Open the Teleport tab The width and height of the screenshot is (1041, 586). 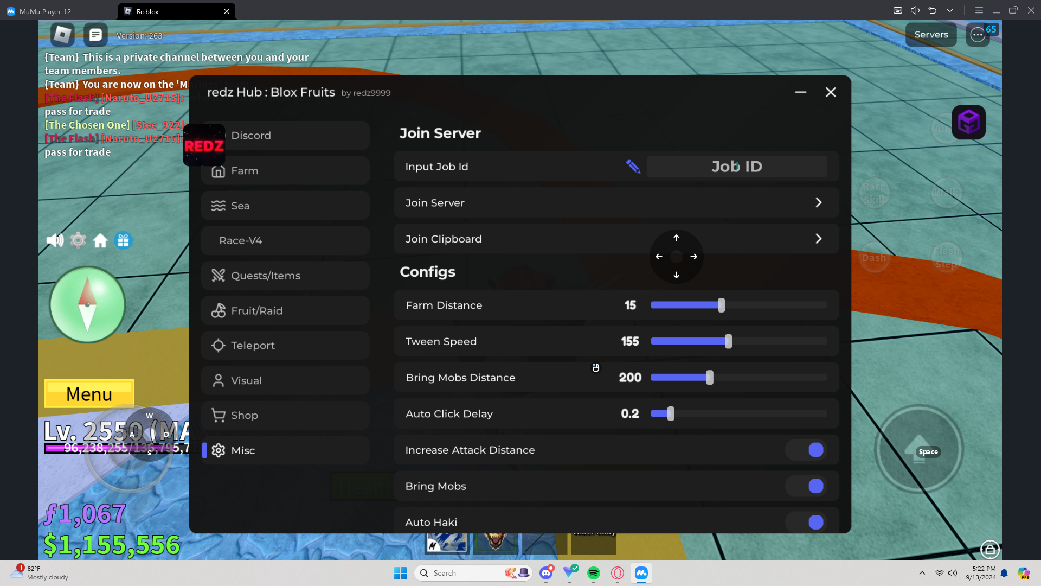(285, 346)
